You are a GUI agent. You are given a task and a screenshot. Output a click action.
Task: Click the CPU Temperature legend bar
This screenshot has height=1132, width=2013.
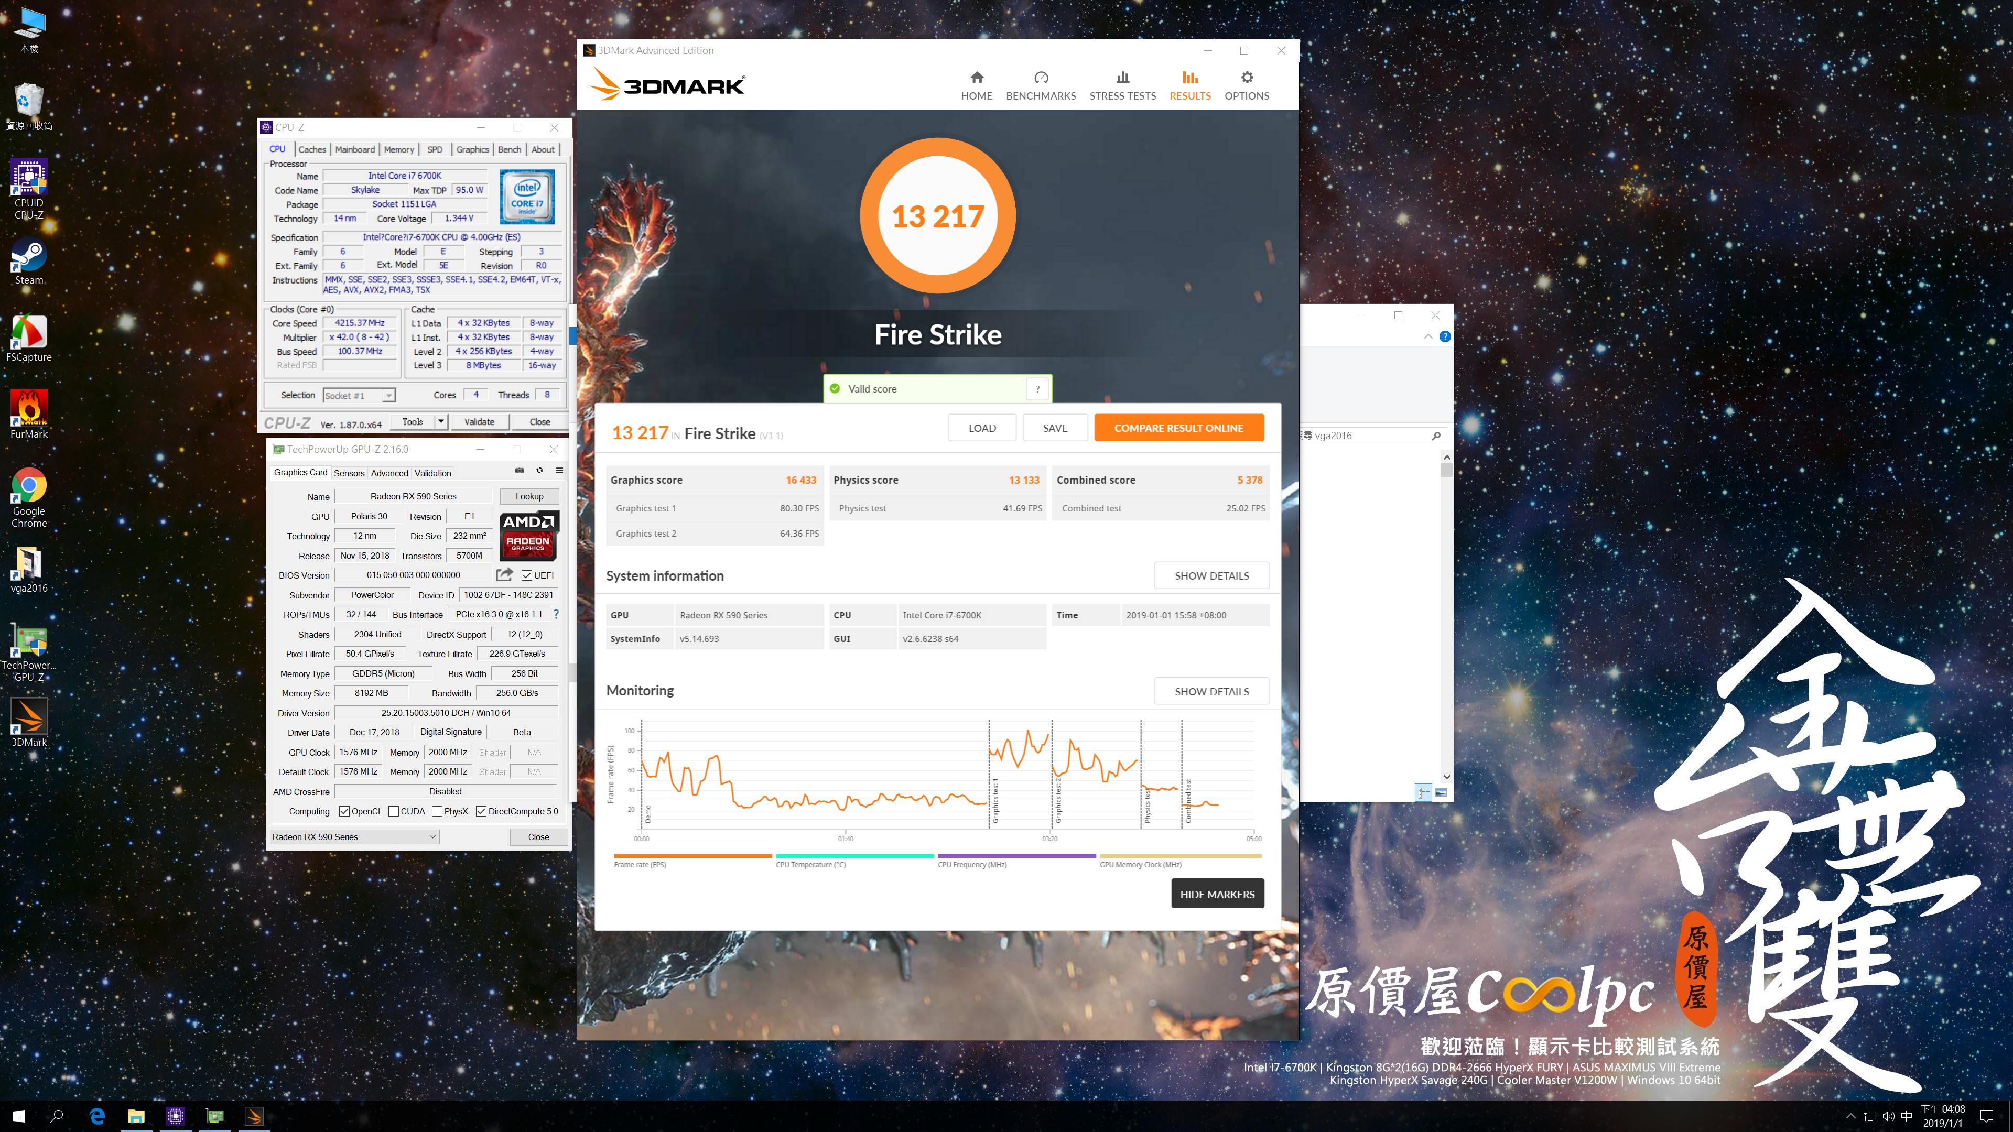[x=854, y=856]
